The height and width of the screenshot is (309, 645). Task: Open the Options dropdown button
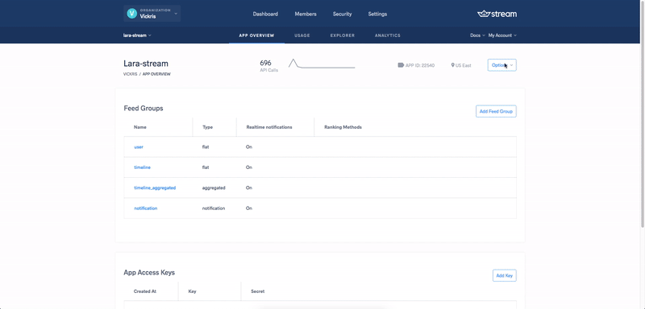click(x=501, y=65)
